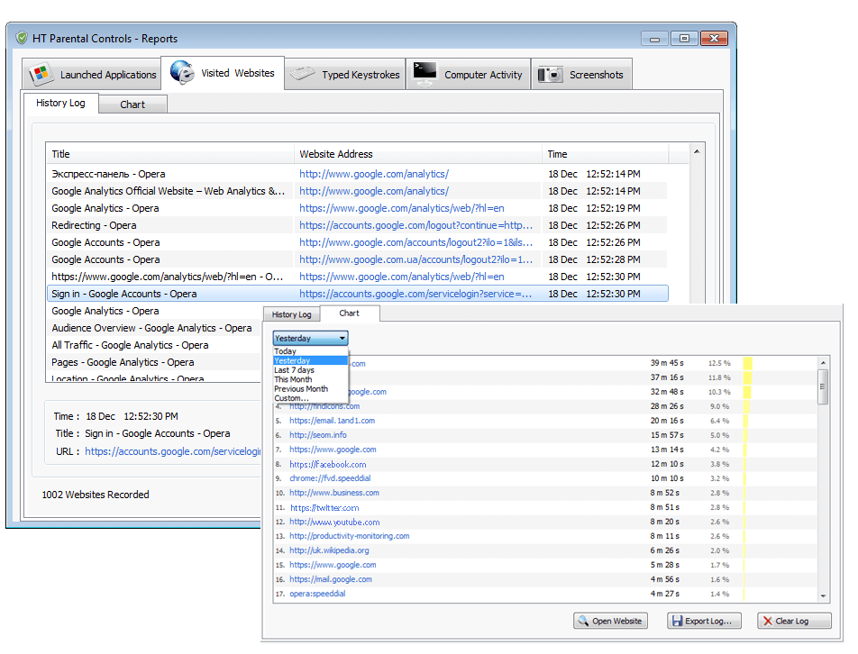Open the http://www.youtube.com chart link
This screenshot has width=858, height=654.
click(334, 522)
